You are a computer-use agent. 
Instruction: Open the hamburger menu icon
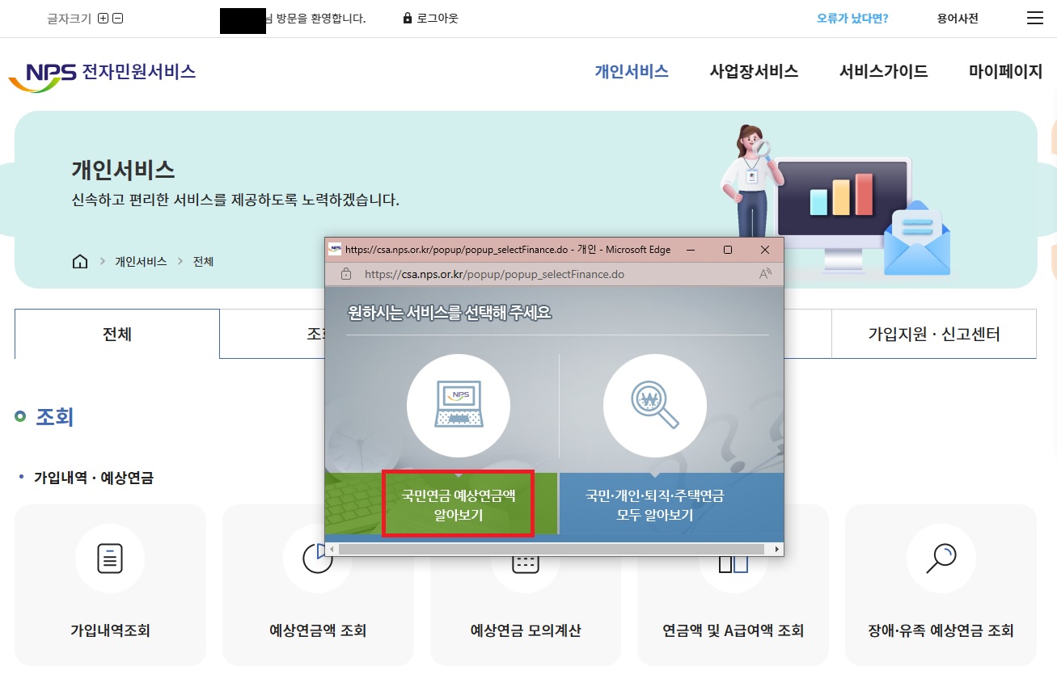click(1035, 18)
